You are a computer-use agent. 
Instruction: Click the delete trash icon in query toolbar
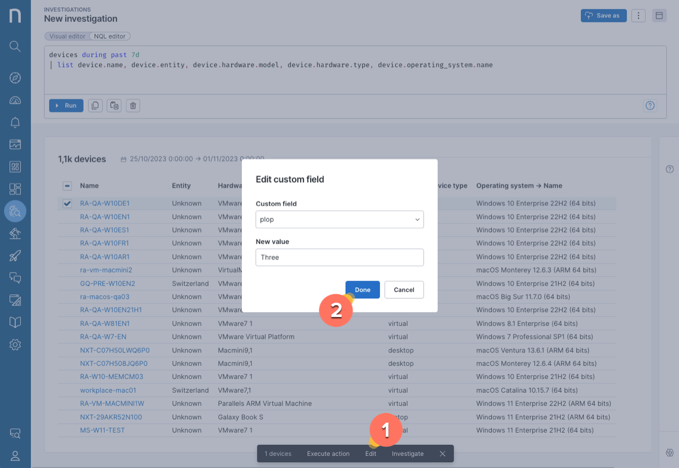(133, 105)
